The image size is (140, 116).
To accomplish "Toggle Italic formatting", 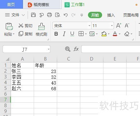I will pyautogui.click(x=64, y=34).
